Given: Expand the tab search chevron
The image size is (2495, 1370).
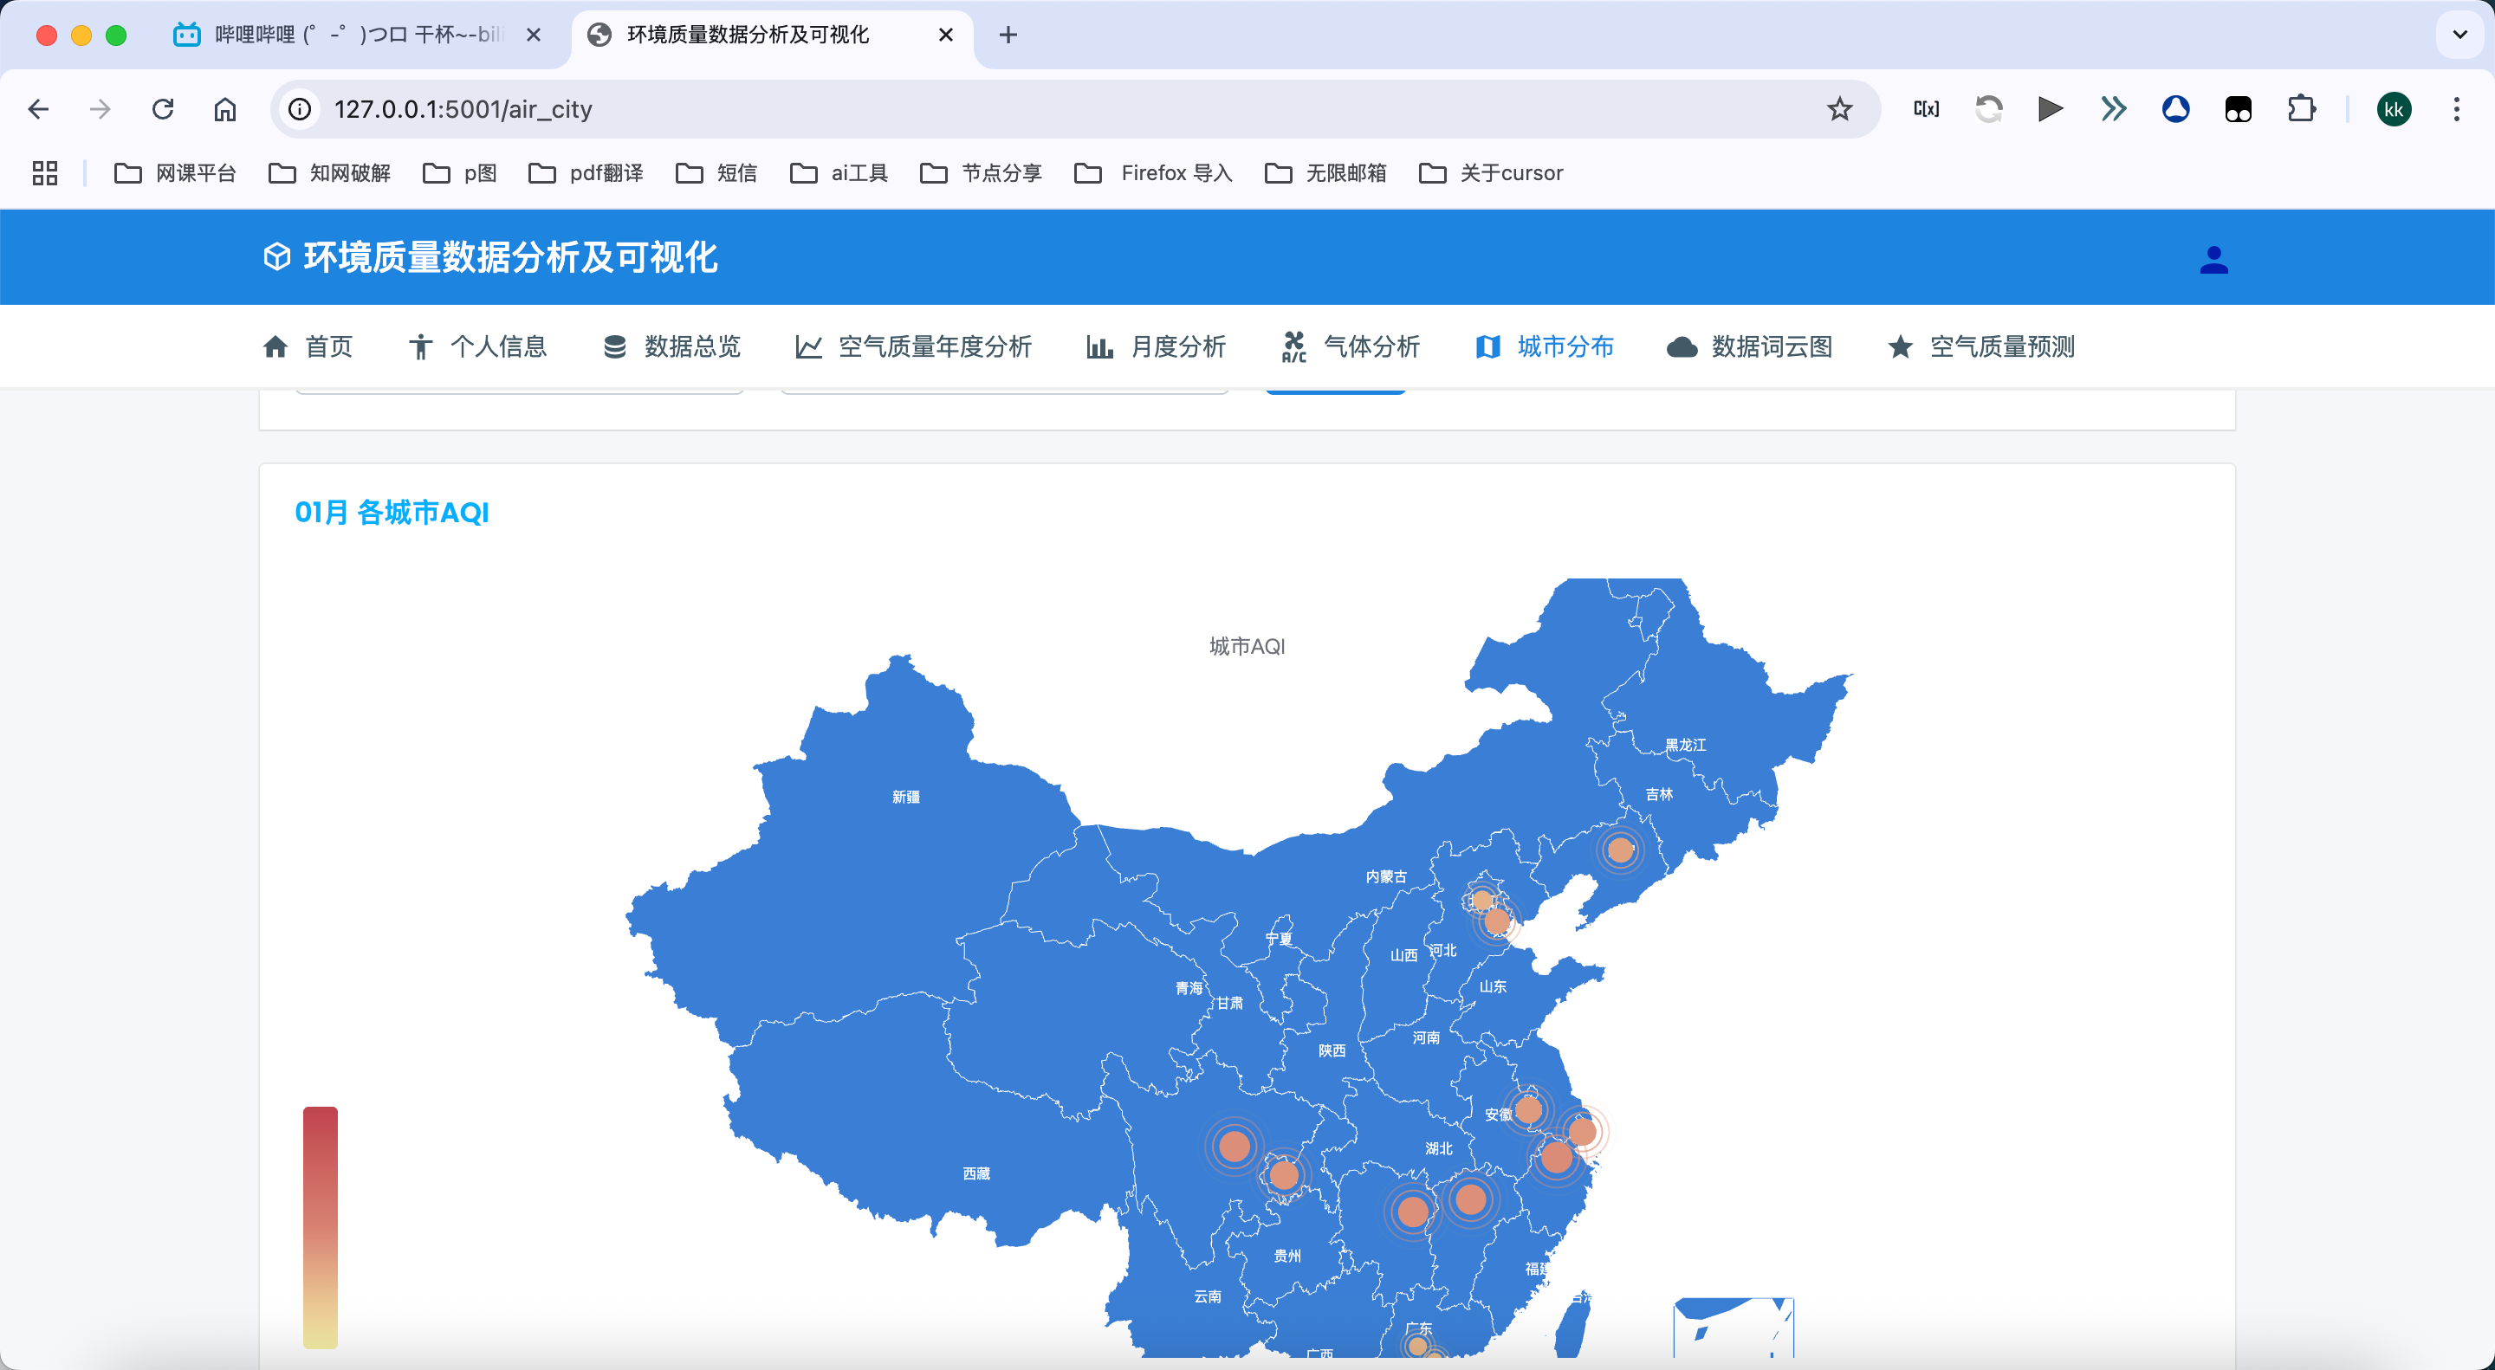Looking at the screenshot, I should coord(2459,35).
